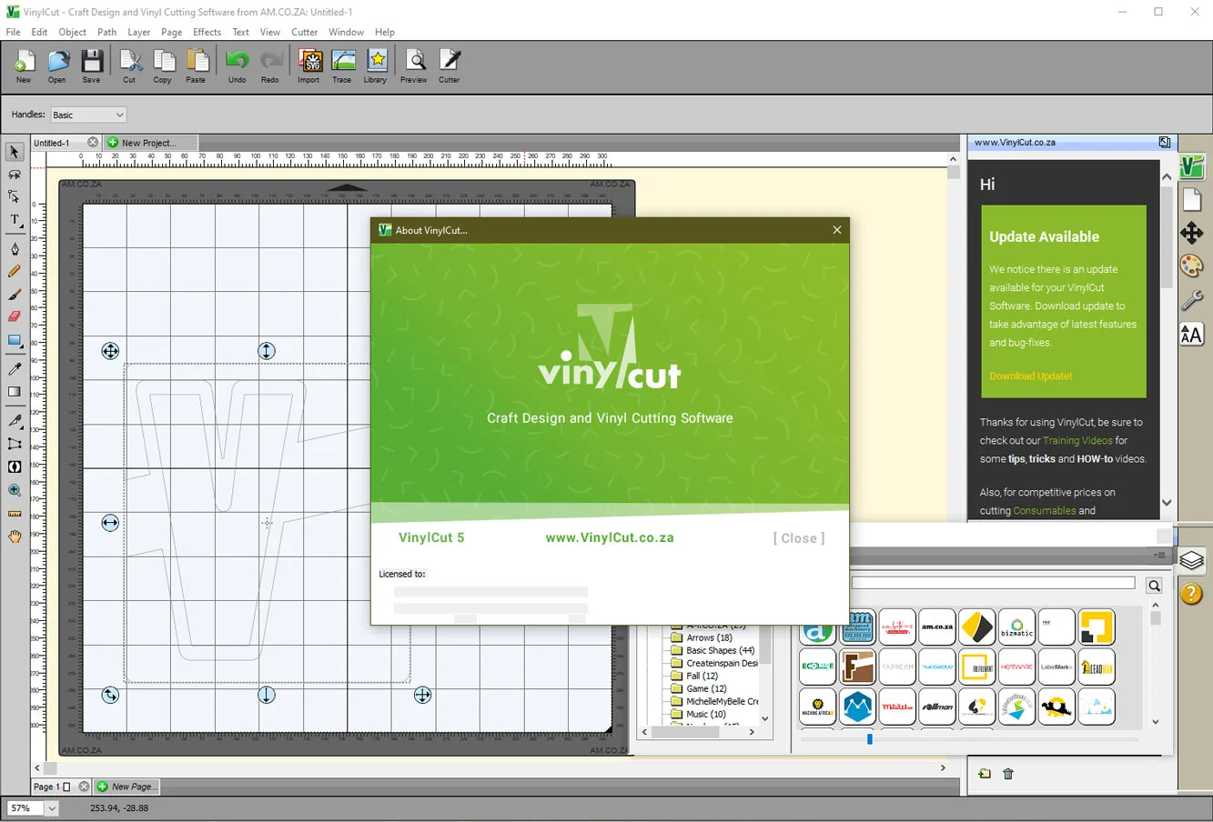Click the [ Close ] button in About dialog
This screenshot has width=1213, height=822.
click(x=799, y=538)
